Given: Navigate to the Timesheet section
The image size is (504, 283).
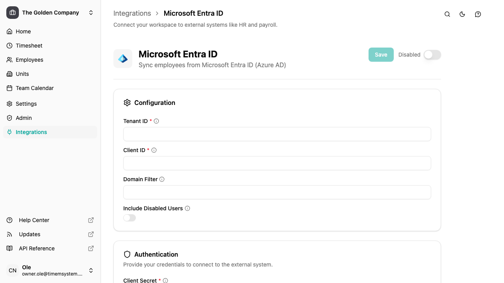Looking at the screenshot, I should click(x=29, y=46).
